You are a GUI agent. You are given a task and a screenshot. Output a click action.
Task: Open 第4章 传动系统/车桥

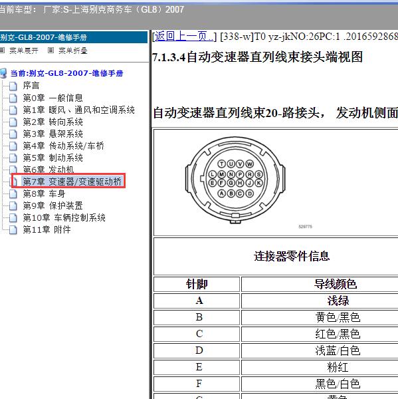click(x=64, y=146)
